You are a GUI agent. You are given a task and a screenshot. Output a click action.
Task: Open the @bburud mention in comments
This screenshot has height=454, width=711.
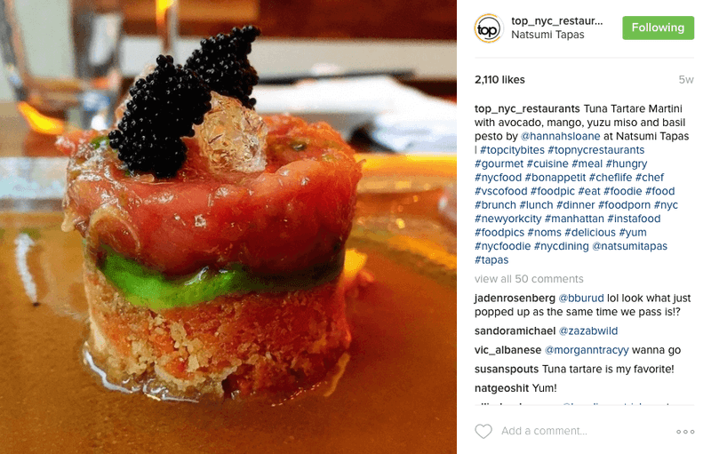(x=581, y=299)
